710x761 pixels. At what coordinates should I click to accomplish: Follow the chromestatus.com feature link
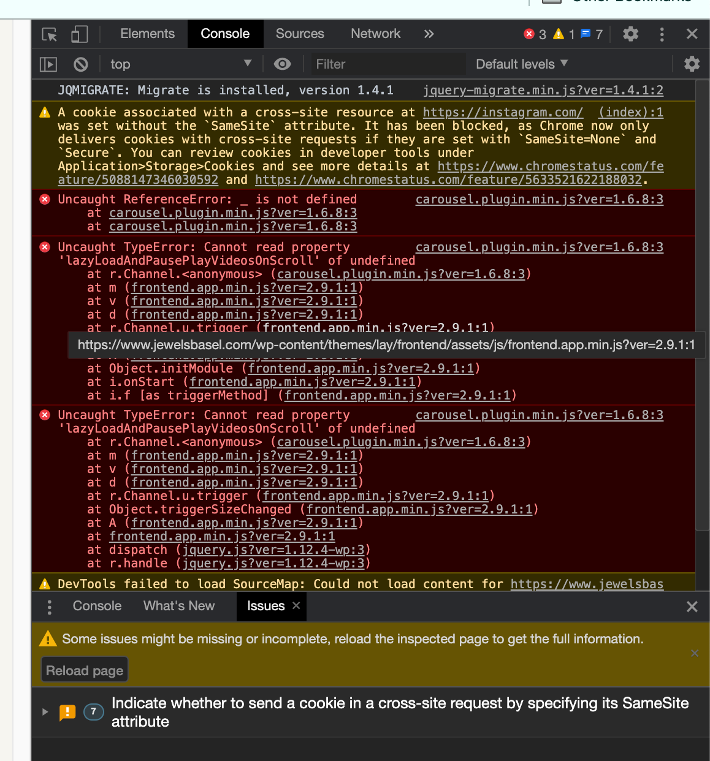(551, 166)
